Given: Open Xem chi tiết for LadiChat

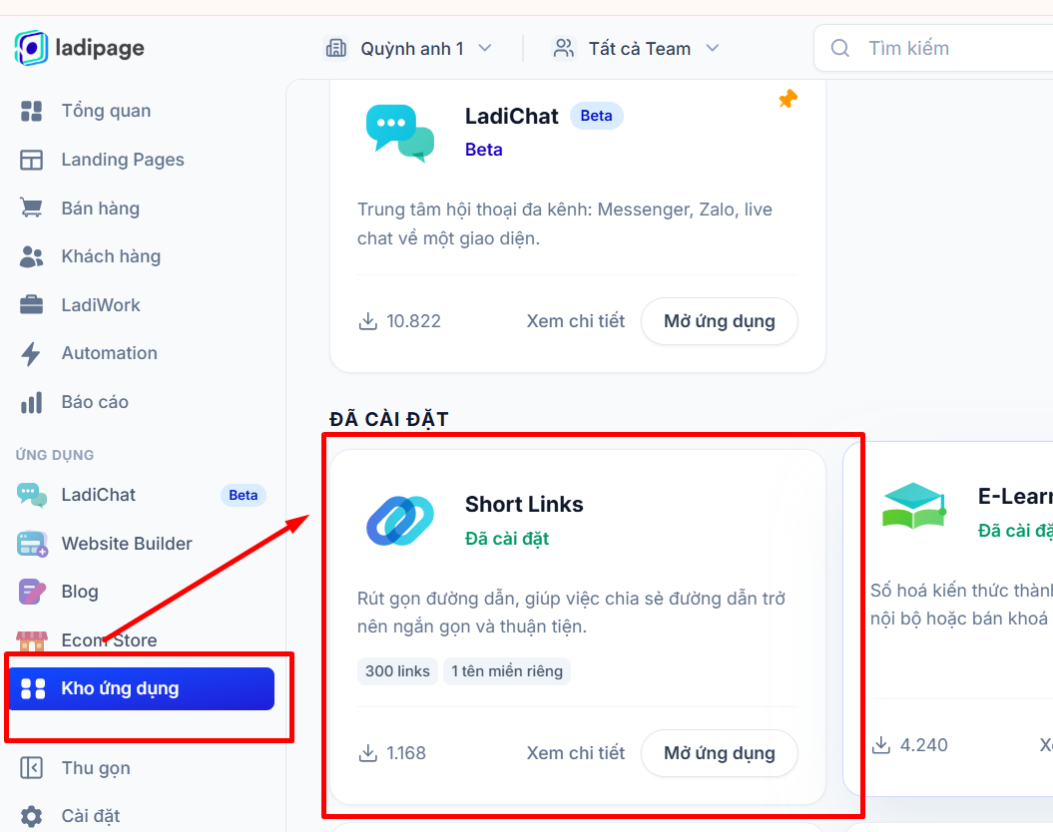Looking at the screenshot, I should coord(576,321).
